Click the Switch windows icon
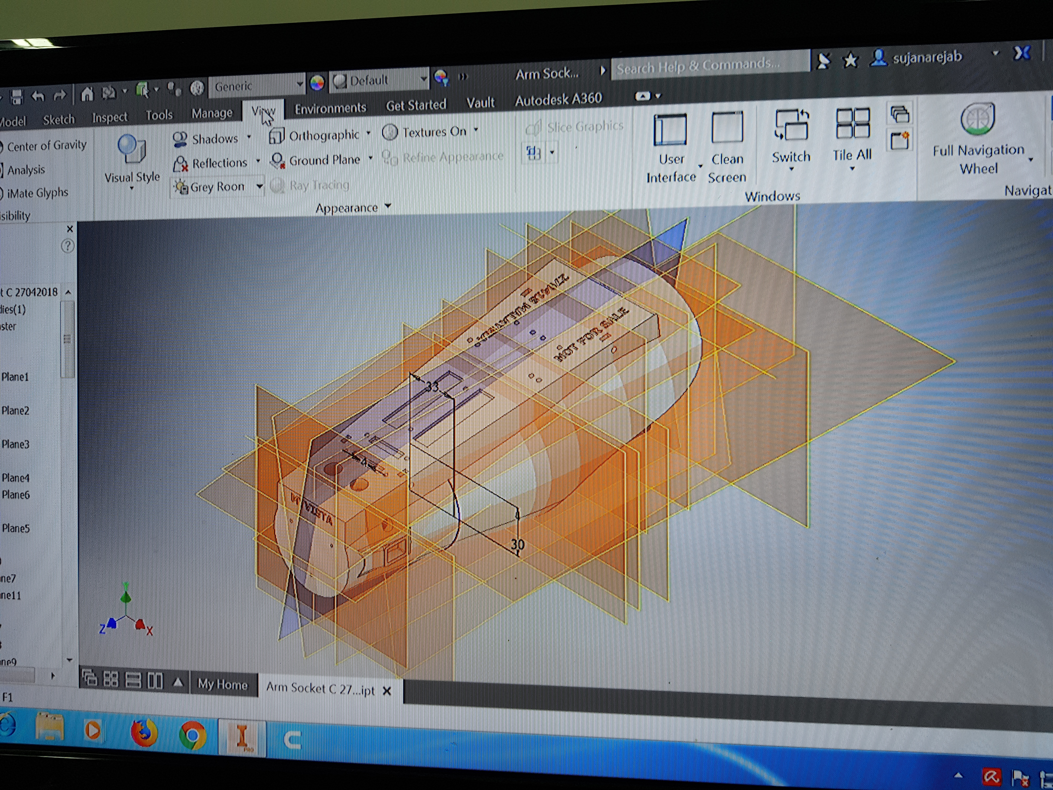1053x790 pixels. pos(791,125)
